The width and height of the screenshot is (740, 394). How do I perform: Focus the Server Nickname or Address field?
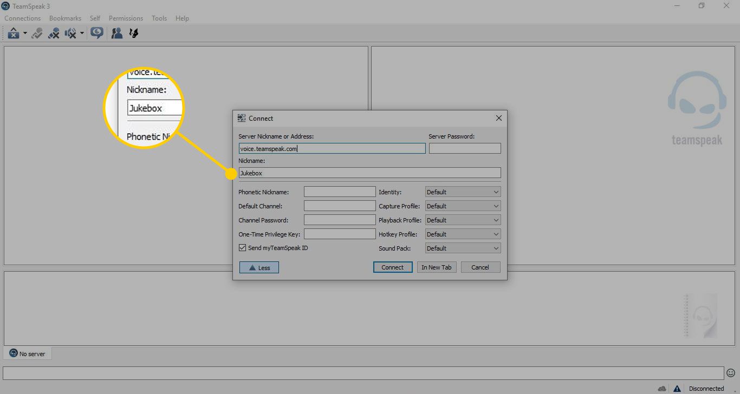tap(332, 148)
